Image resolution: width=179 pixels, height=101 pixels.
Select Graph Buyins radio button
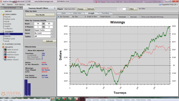click(98, 17)
